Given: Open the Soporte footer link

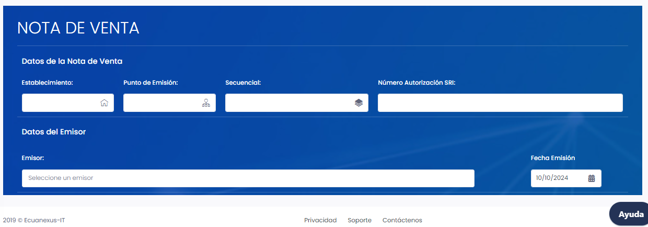Looking at the screenshot, I should [x=360, y=220].
